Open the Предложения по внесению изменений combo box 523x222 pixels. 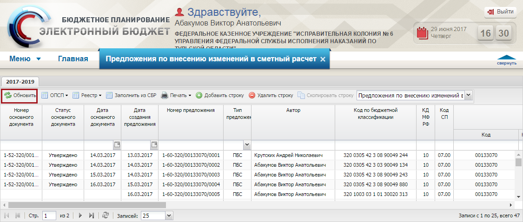pos(468,95)
